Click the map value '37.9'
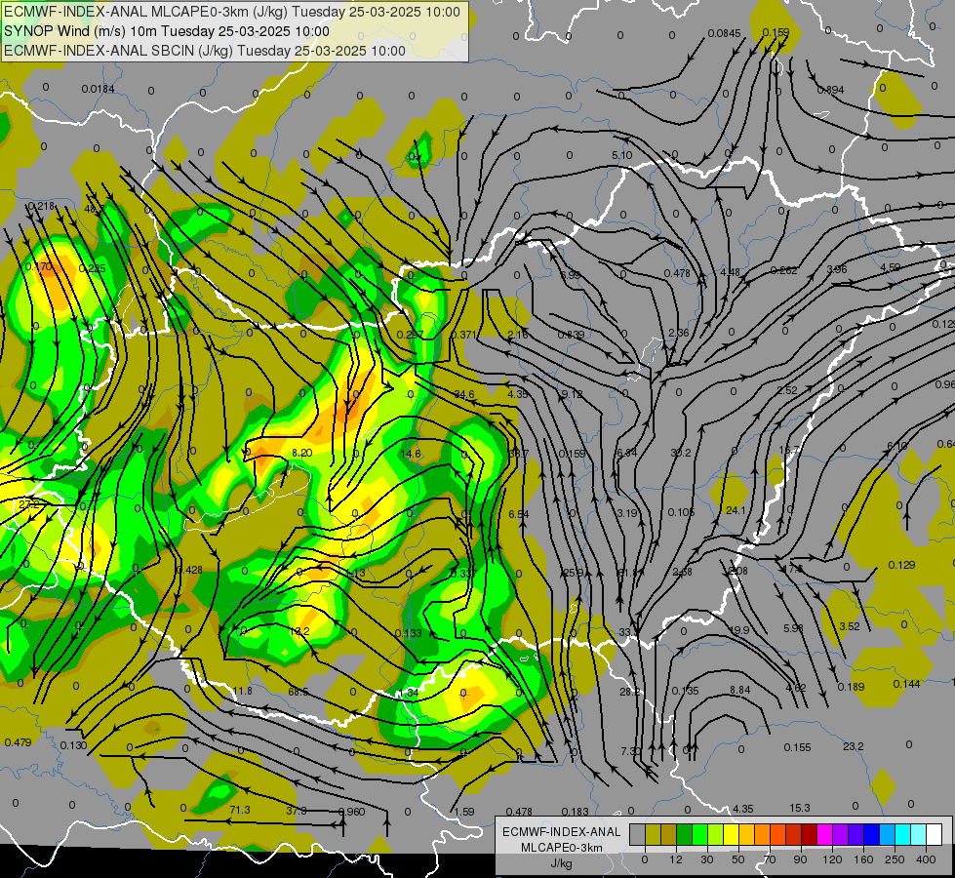 point(297,812)
